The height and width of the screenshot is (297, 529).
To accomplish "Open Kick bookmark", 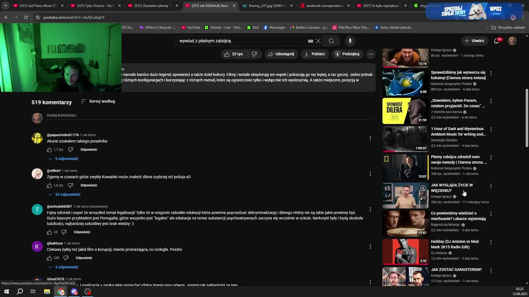I will (253, 28).
